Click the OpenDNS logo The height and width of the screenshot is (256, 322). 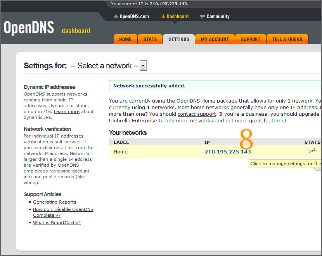tap(29, 28)
